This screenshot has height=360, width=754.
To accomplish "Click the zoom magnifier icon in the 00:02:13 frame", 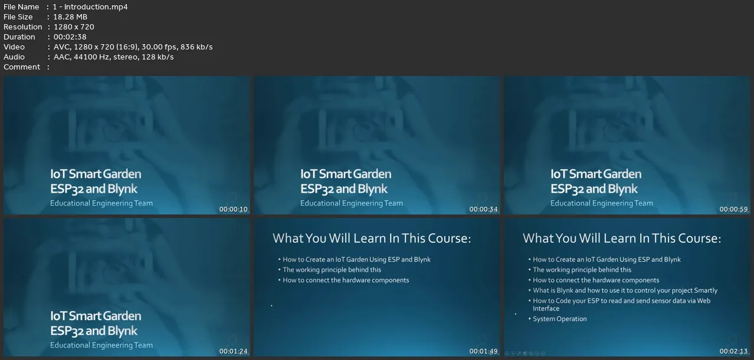I will click(531, 354).
